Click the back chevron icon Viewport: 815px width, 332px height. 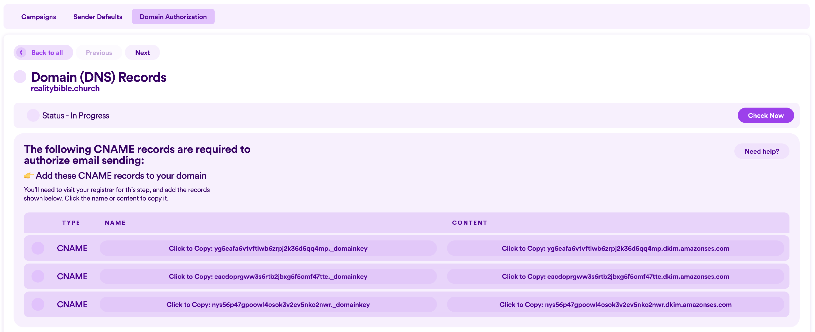click(21, 52)
